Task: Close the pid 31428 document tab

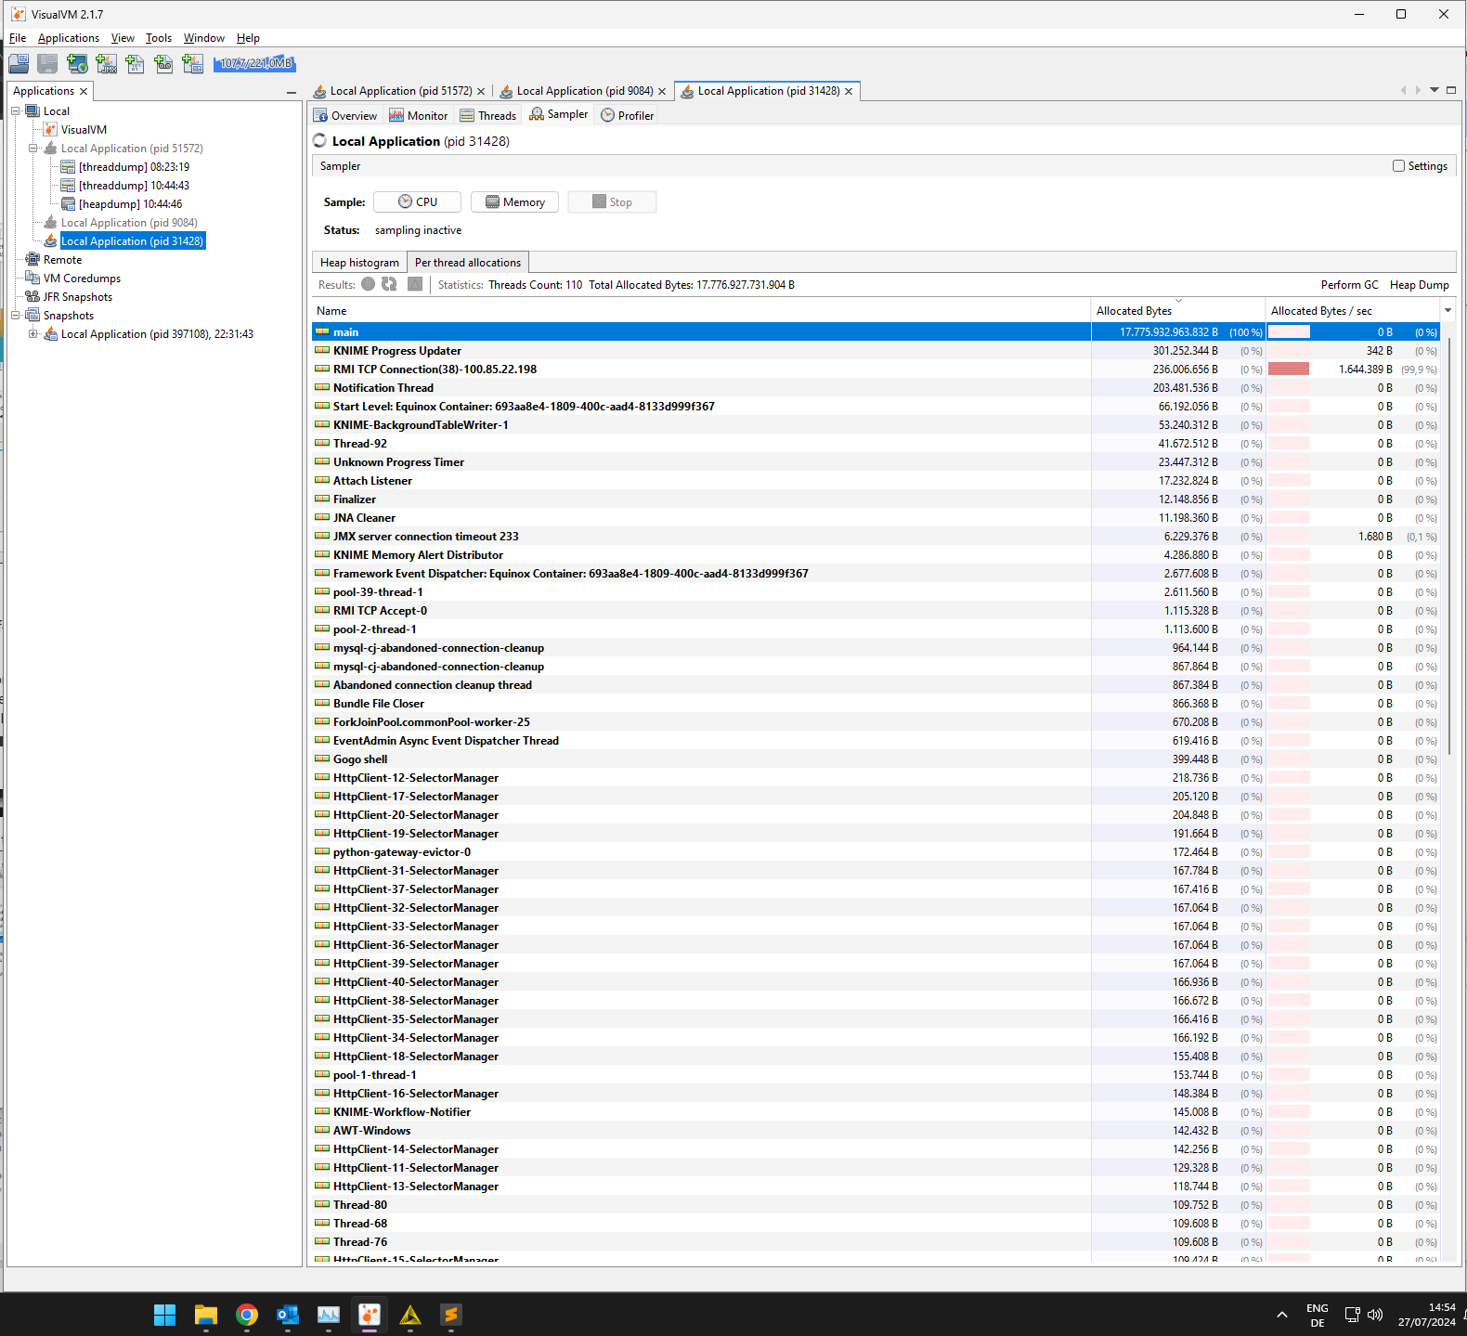Action: (849, 91)
